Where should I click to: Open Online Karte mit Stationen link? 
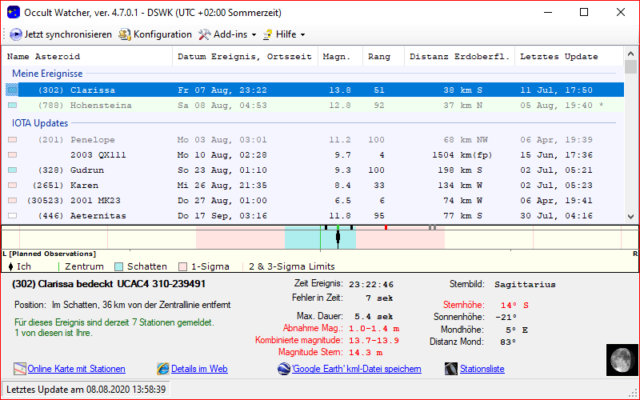[x=76, y=369]
